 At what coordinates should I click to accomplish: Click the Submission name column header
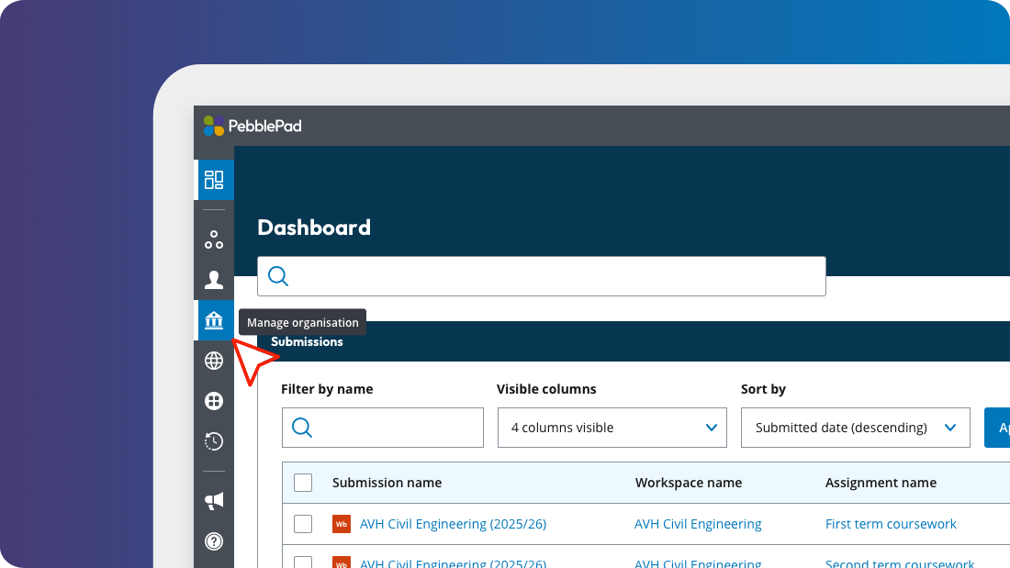tap(387, 483)
